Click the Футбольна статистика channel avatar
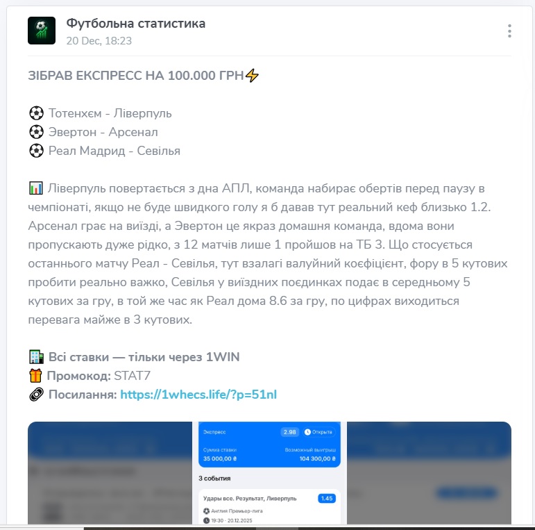535x530 pixels. coord(42,31)
